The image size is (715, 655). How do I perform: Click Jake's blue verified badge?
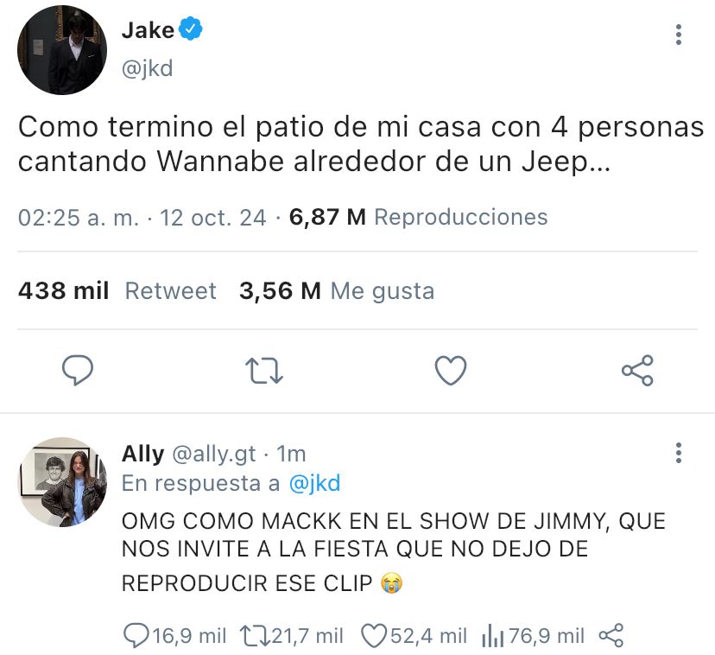tap(190, 29)
